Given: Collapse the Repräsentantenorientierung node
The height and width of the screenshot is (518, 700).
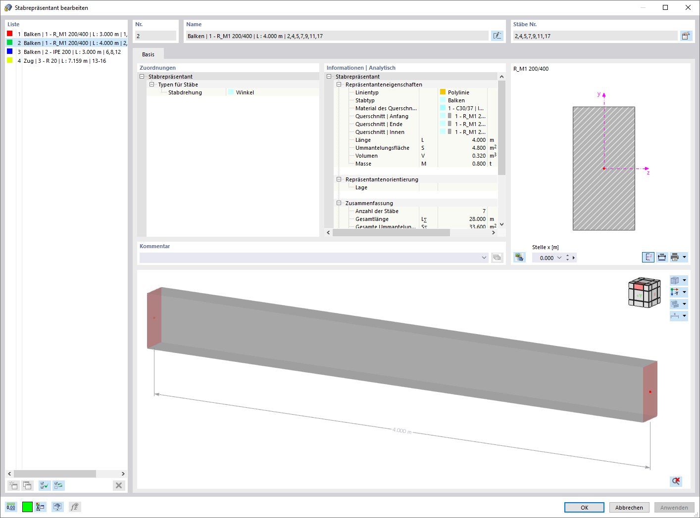Looking at the screenshot, I should pos(339,179).
